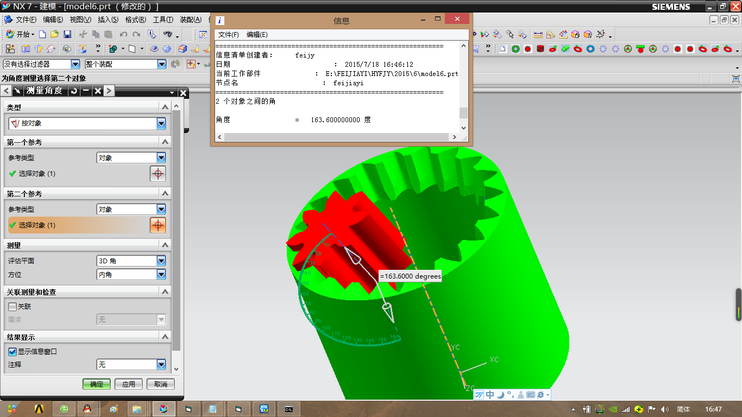
Task: Toggle the 关联 (Associative) checkbox
Action: 12,306
